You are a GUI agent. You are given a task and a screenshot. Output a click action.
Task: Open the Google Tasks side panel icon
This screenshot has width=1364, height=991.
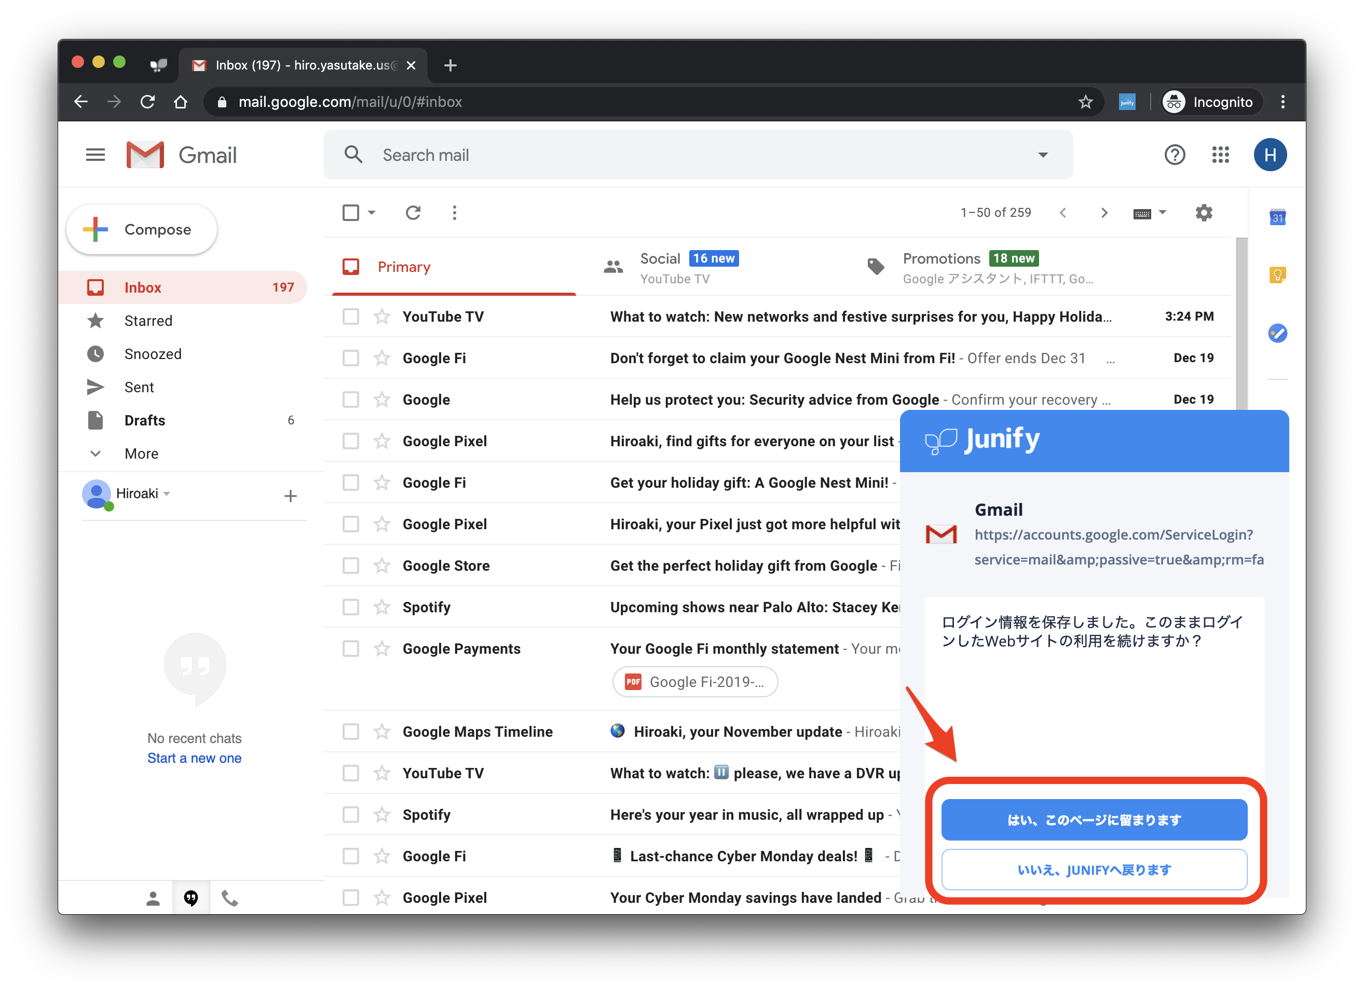1277,333
